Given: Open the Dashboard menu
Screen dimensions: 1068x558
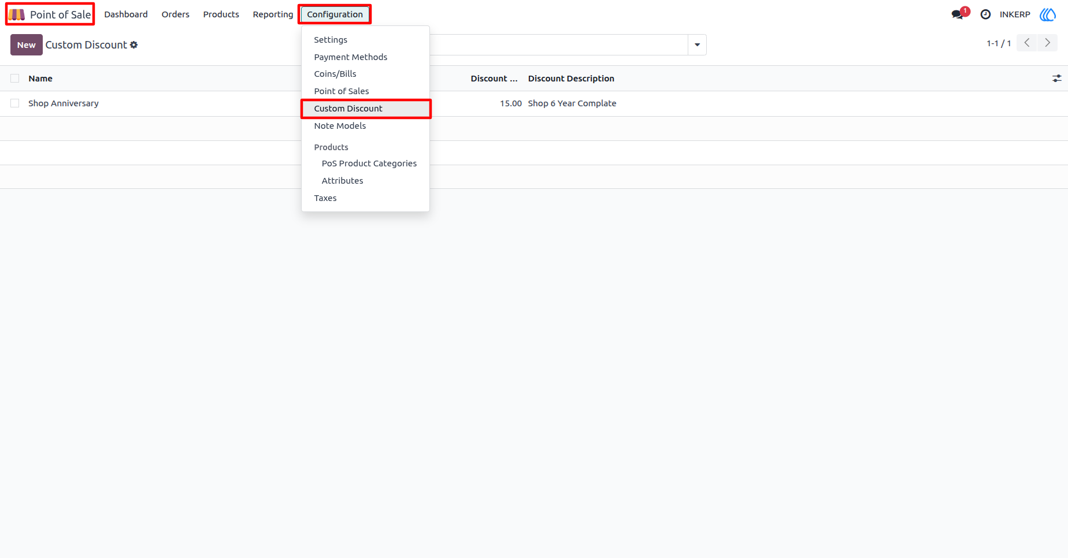Looking at the screenshot, I should pos(126,14).
